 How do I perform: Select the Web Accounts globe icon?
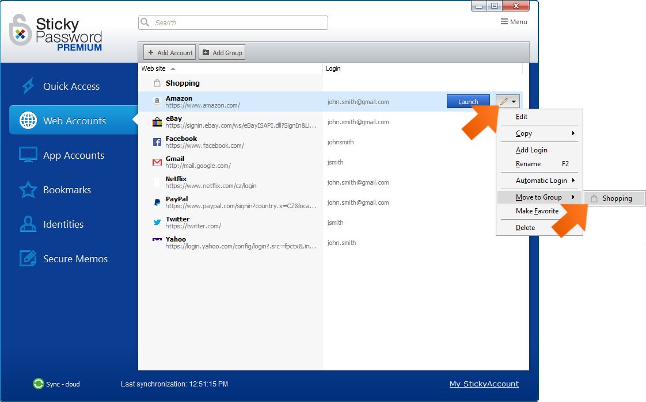tap(28, 121)
